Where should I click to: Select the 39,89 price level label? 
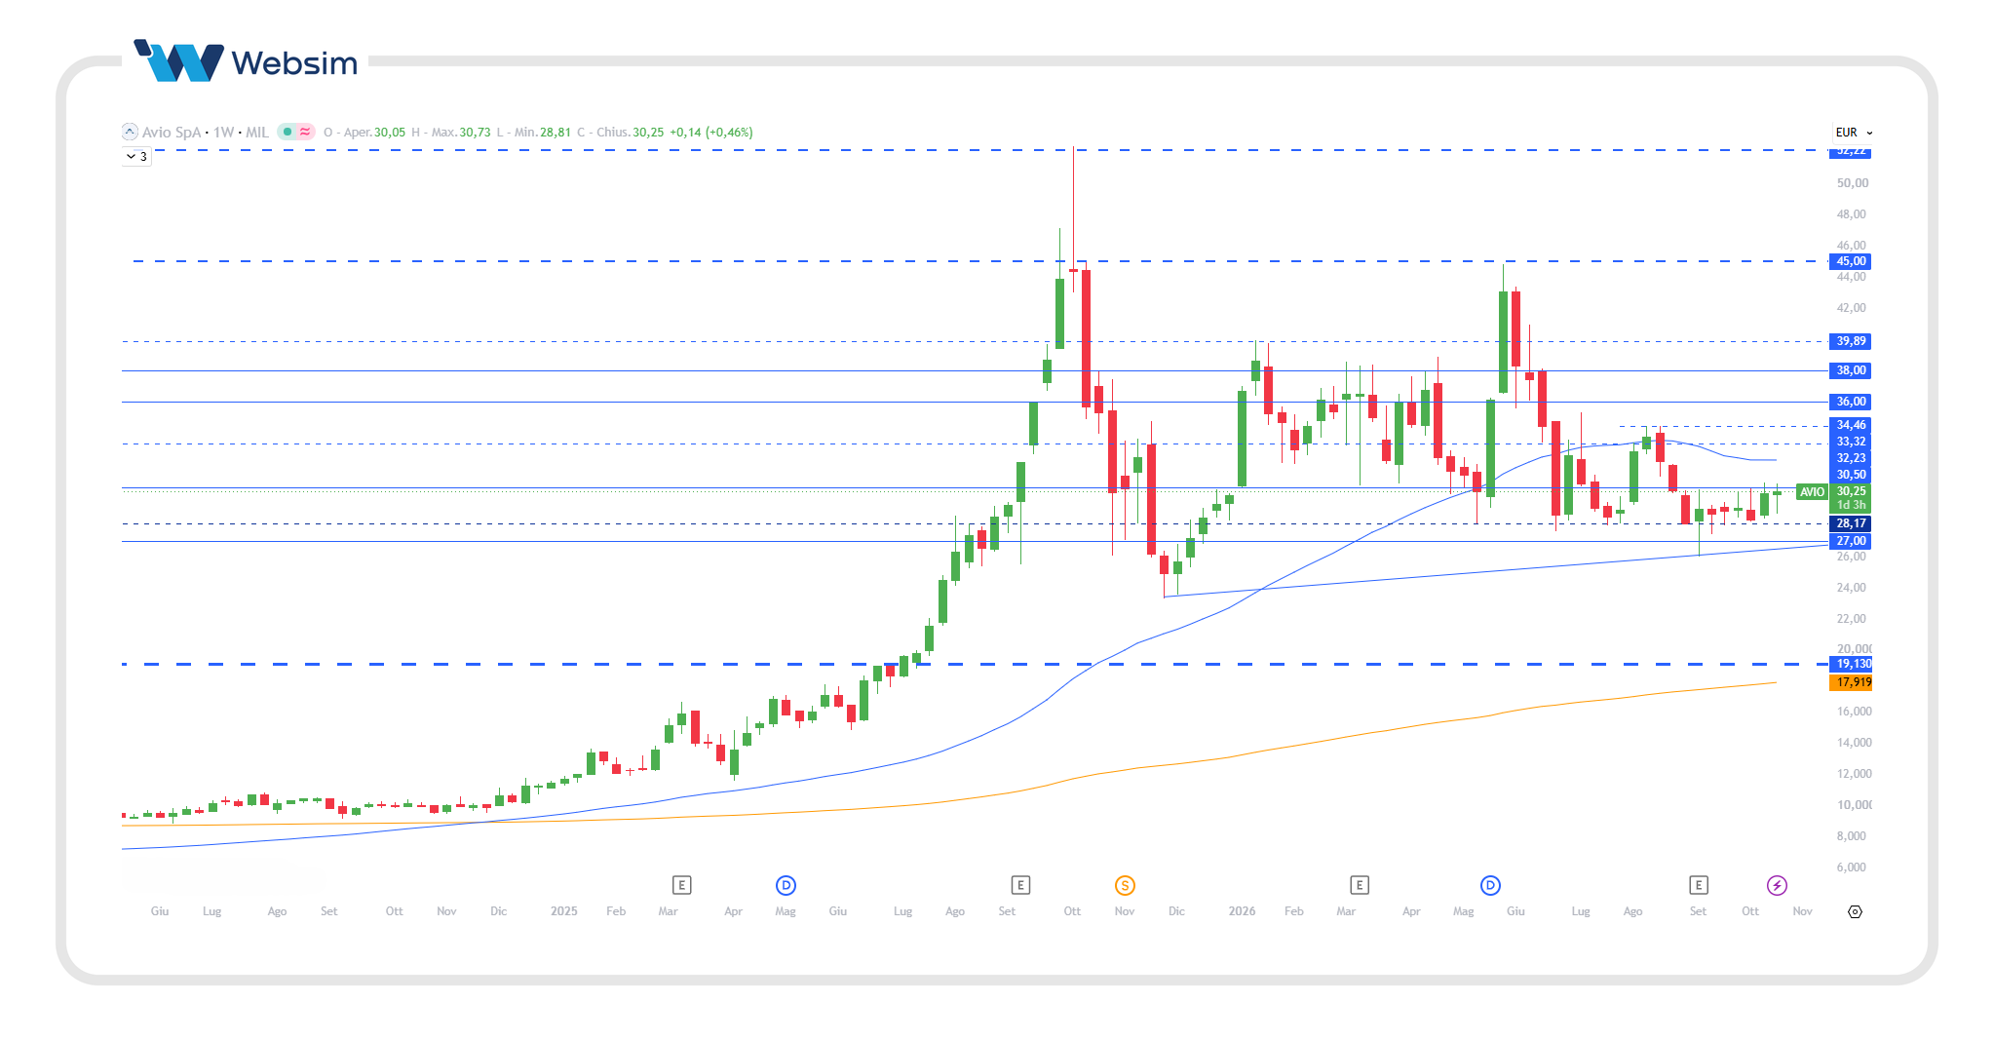pyautogui.click(x=1851, y=341)
